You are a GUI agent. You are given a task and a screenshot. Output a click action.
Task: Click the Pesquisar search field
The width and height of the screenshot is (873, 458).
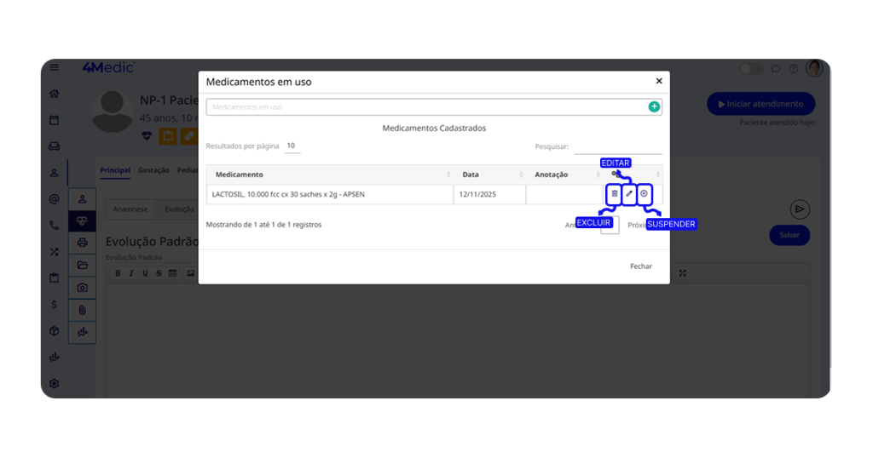pos(617,147)
